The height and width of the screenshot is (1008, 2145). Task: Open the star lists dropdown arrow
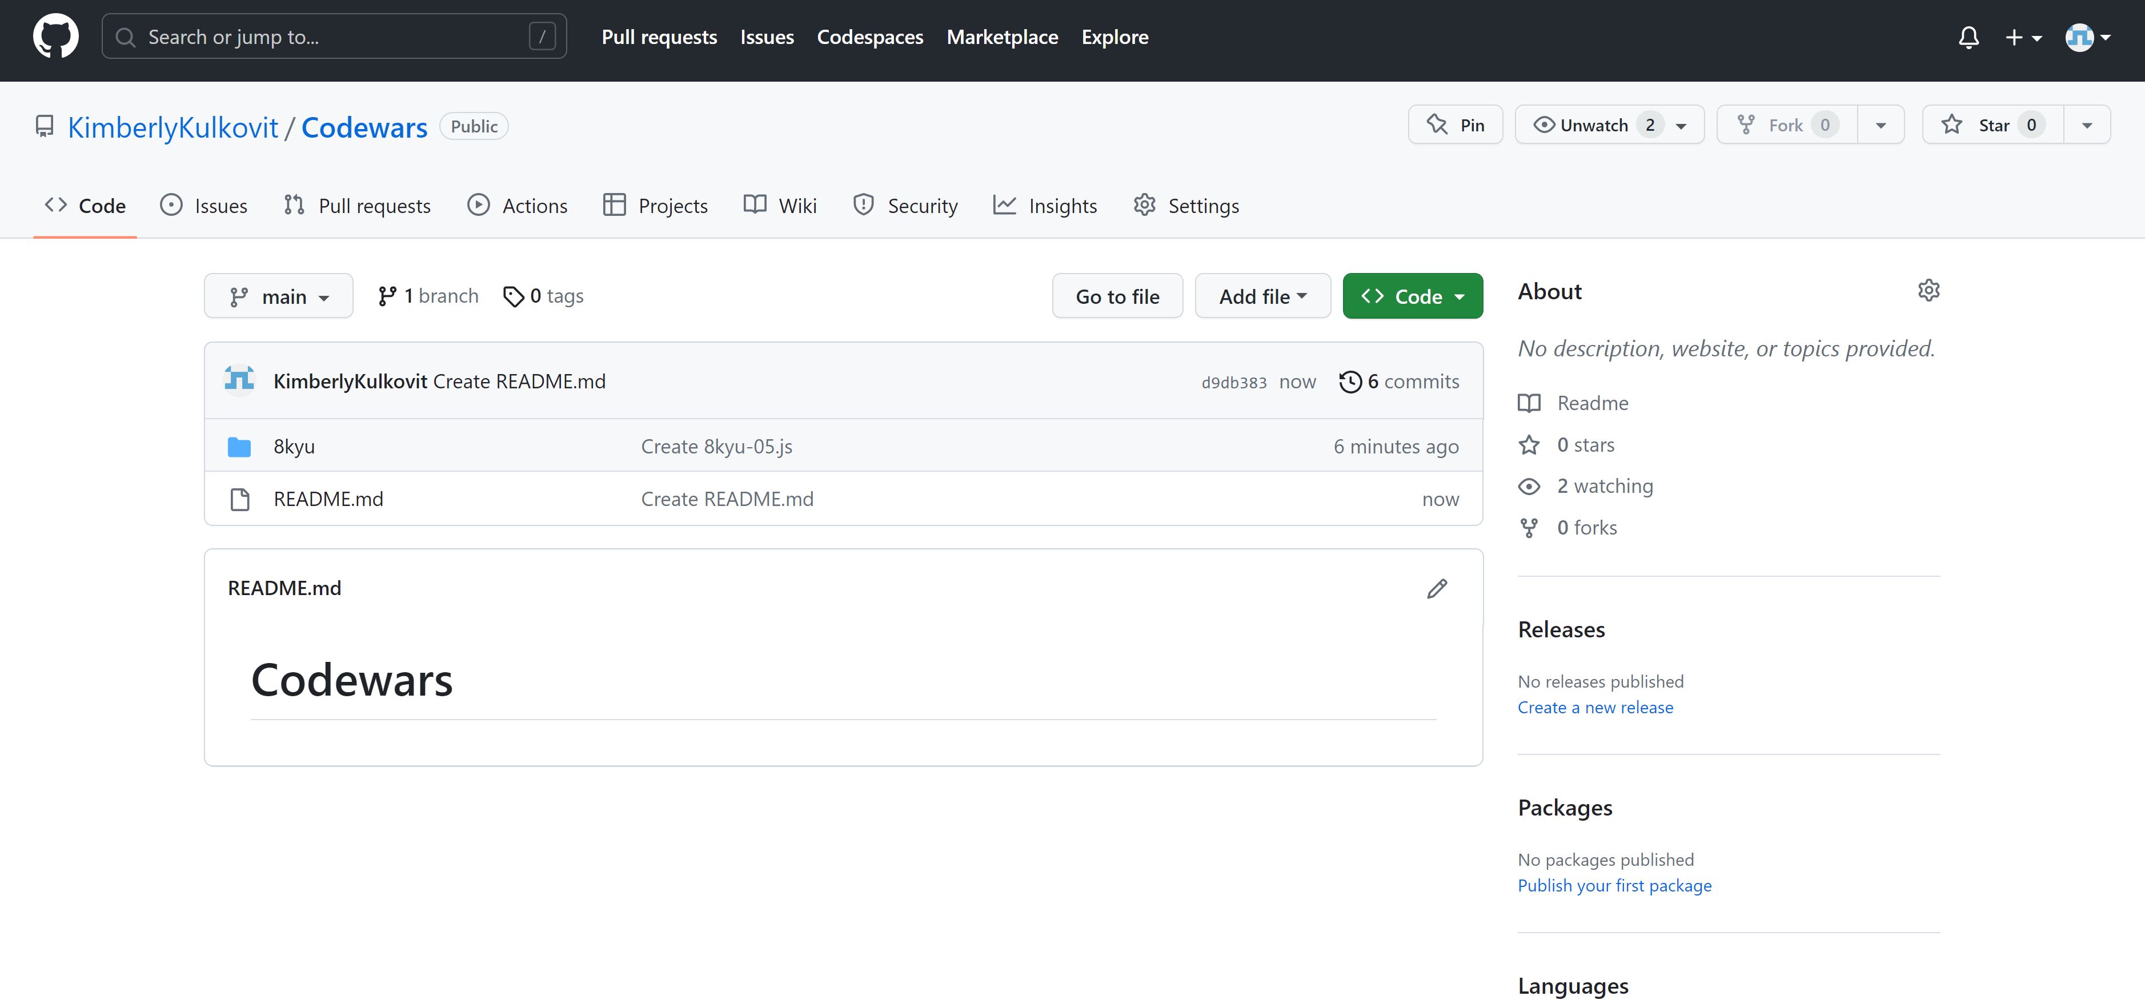(x=2087, y=125)
